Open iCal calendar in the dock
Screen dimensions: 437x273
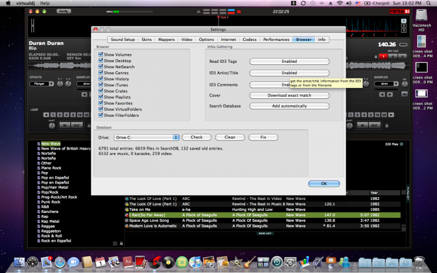tap(101, 263)
